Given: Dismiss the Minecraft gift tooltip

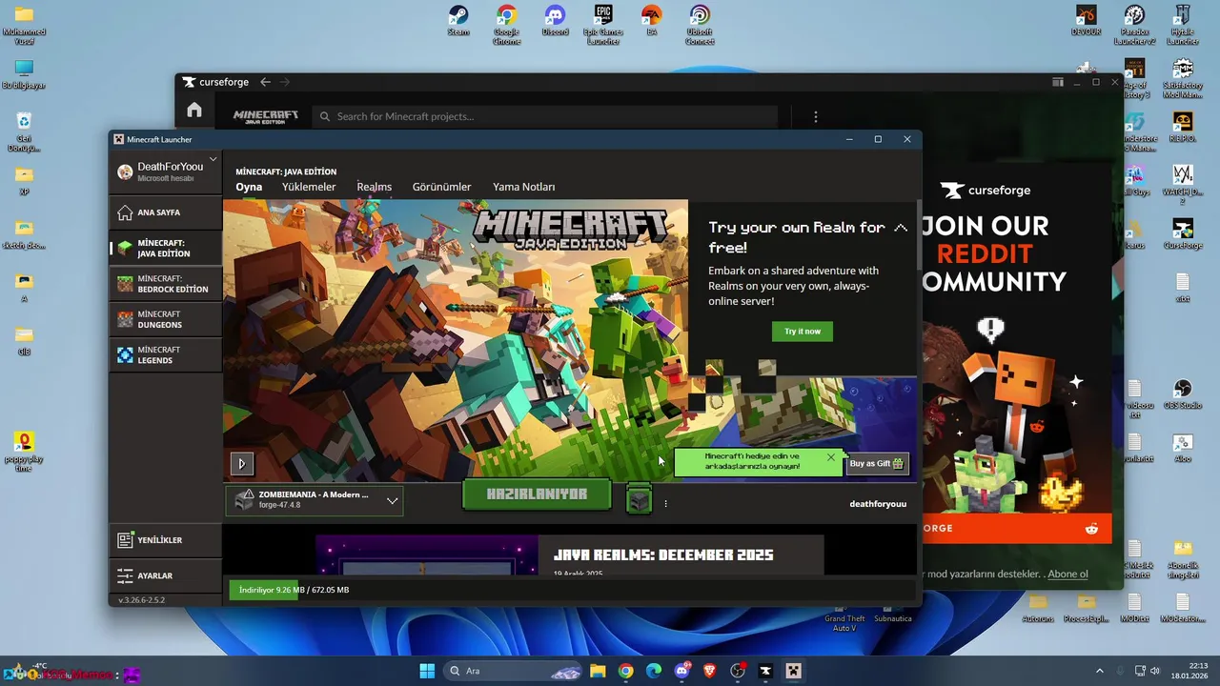Looking at the screenshot, I should [831, 457].
